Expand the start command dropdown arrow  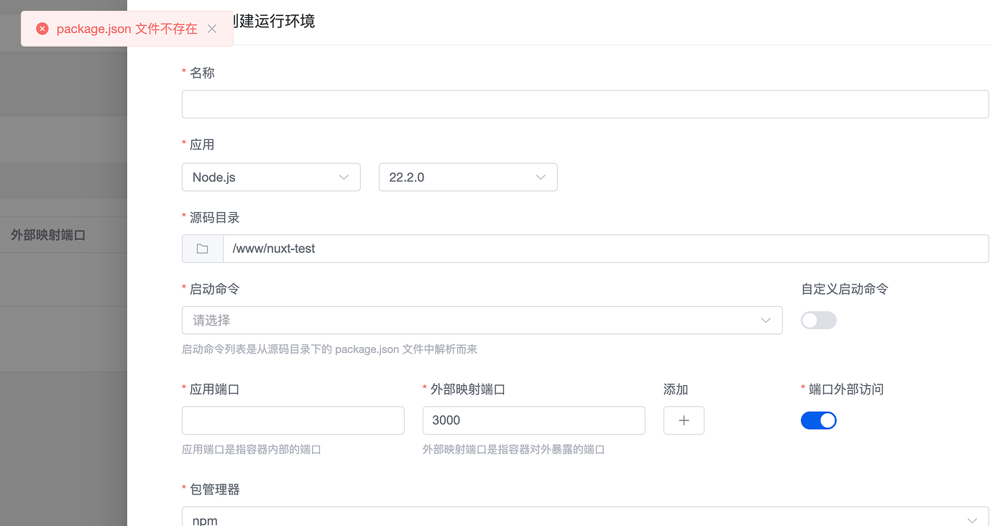(x=765, y=320)
